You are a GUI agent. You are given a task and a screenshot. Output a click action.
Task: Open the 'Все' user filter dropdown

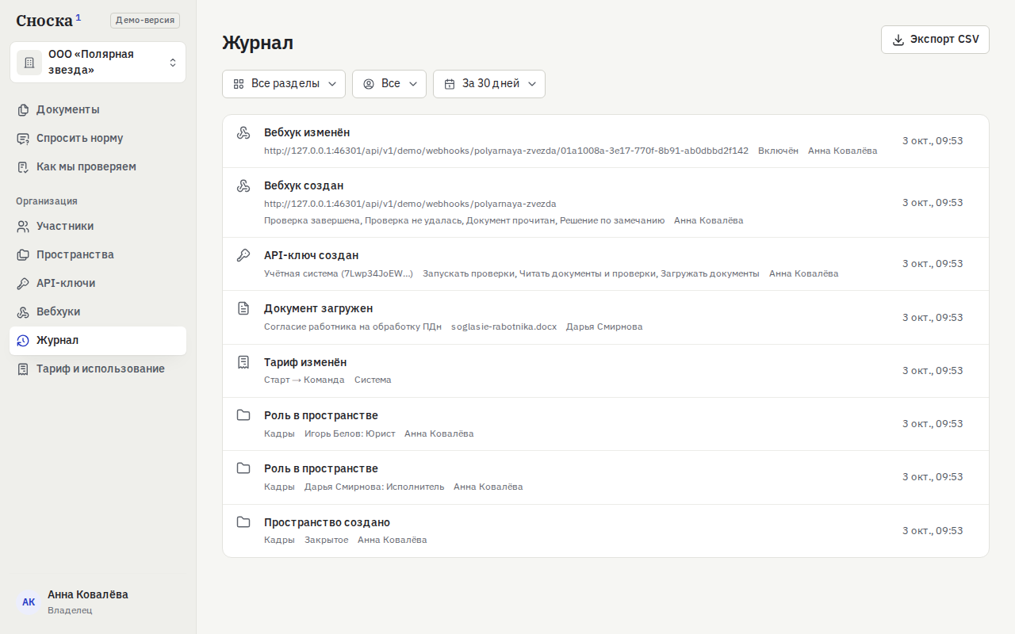point(389,84)
